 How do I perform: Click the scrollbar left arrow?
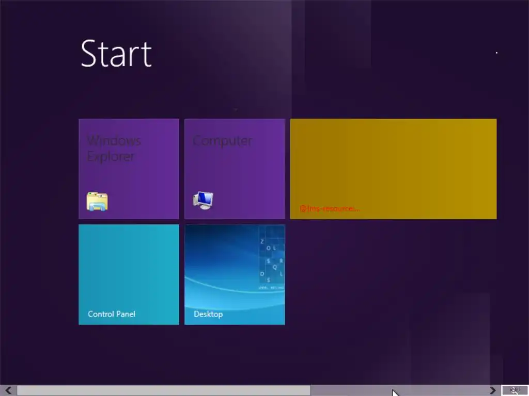[x=8, y=390]
